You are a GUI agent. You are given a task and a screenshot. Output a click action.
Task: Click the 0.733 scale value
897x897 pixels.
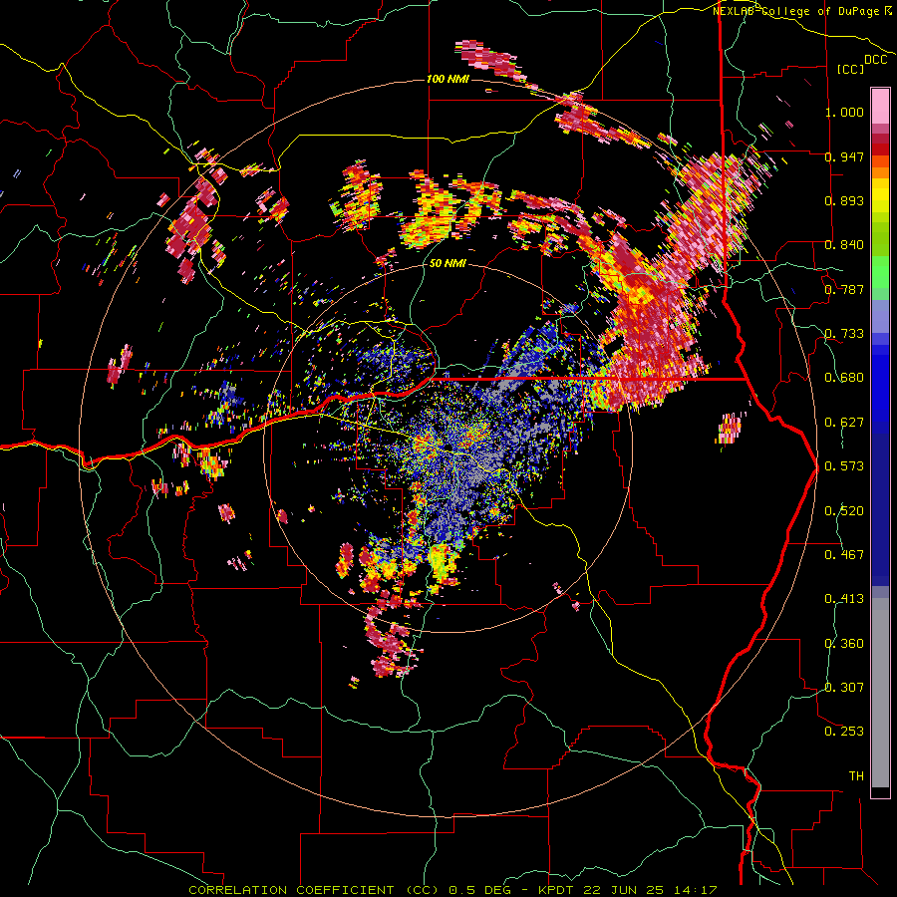844,334
